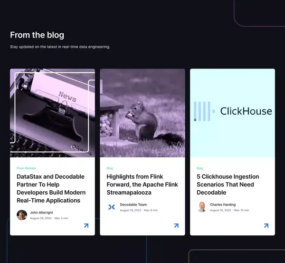Click the August 18, 2022 date text

(x=220, y=210)
